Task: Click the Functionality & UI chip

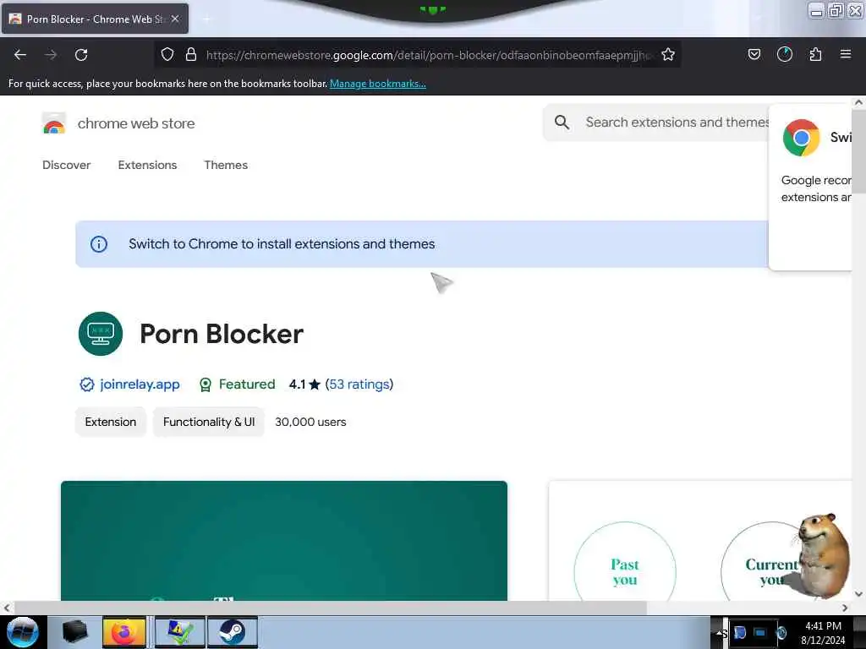Action: [209, 422]
